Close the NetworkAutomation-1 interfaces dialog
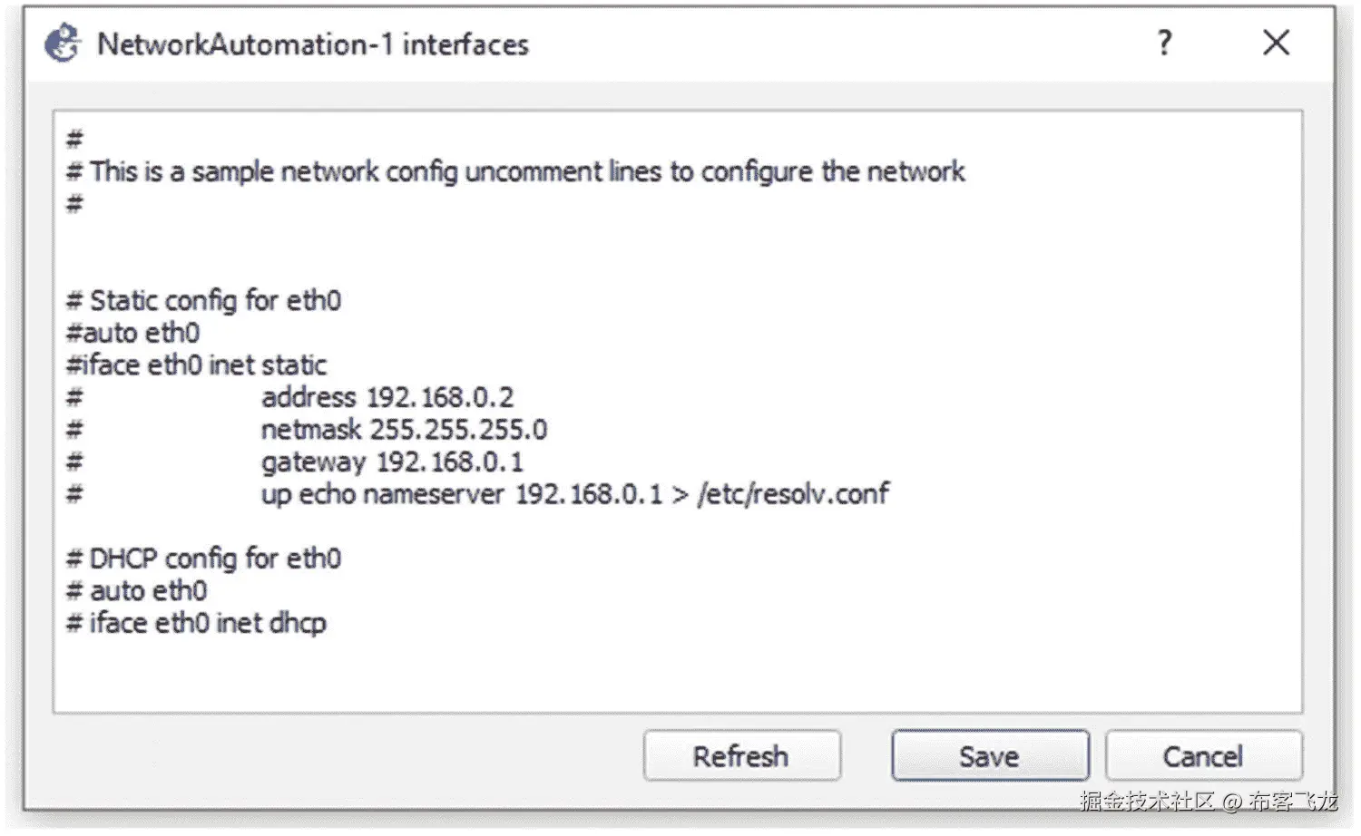1361x836 pixels. point(1276,43)
